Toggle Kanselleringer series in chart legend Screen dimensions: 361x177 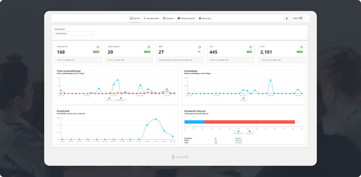click(121, 98)
